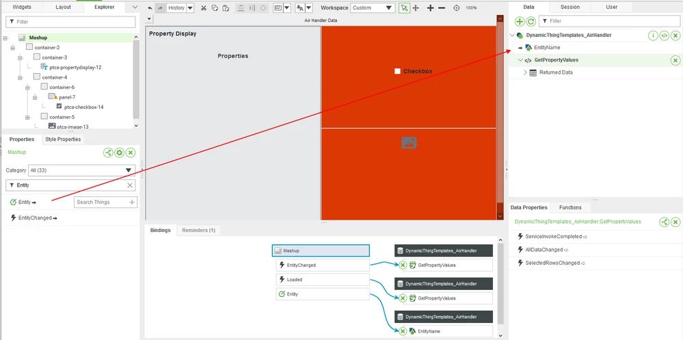Clear the Entity filter text
Viewport: 683px width, 340px height.
point(130,185)
